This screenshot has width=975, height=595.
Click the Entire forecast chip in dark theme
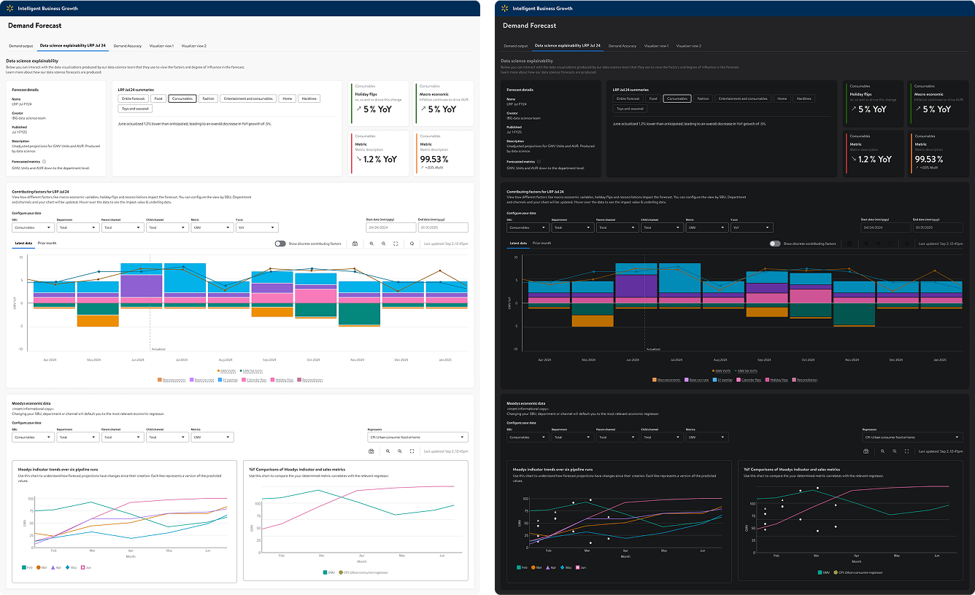(628, 98)
